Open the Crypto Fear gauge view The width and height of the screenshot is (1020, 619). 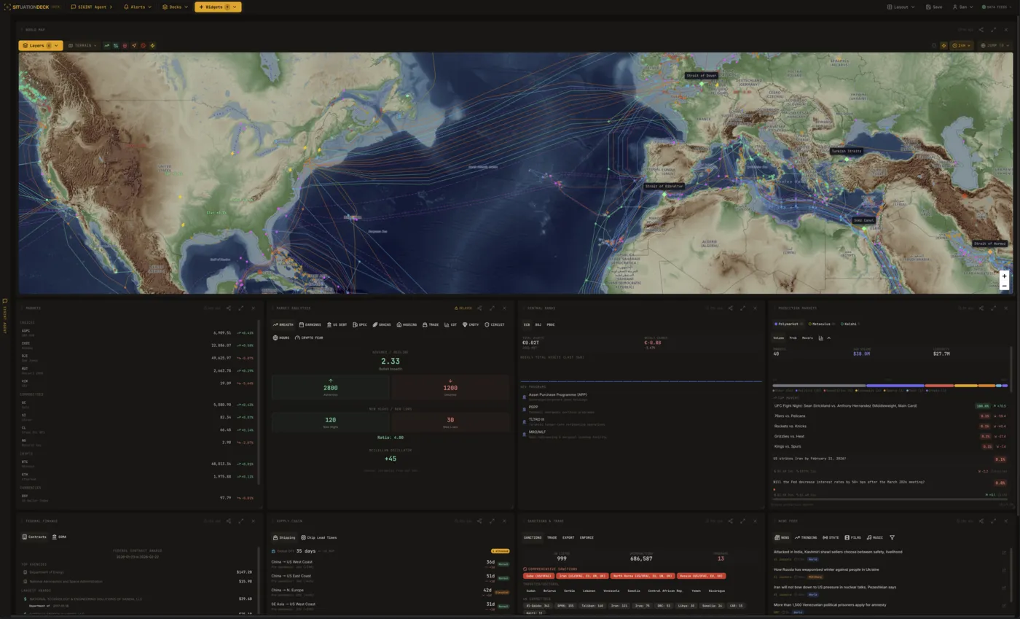click(308, 338)
